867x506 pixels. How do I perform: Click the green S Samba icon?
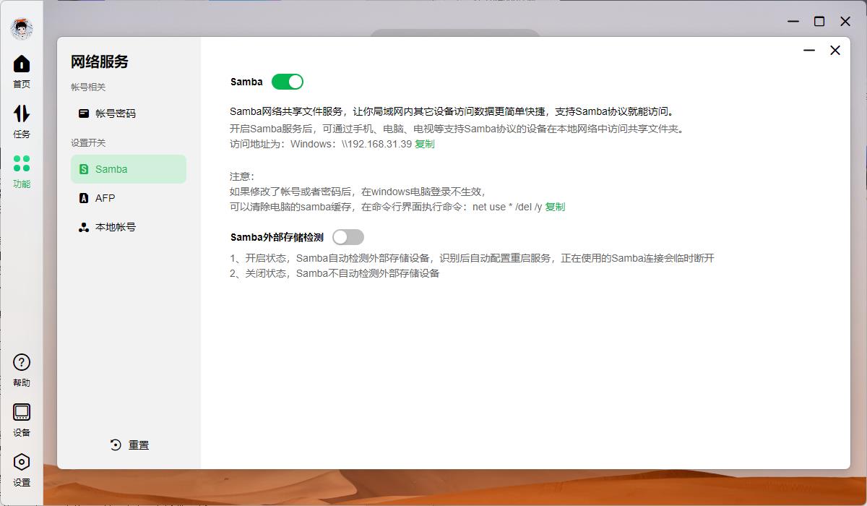pyautogui.click(x=85, y=168)
